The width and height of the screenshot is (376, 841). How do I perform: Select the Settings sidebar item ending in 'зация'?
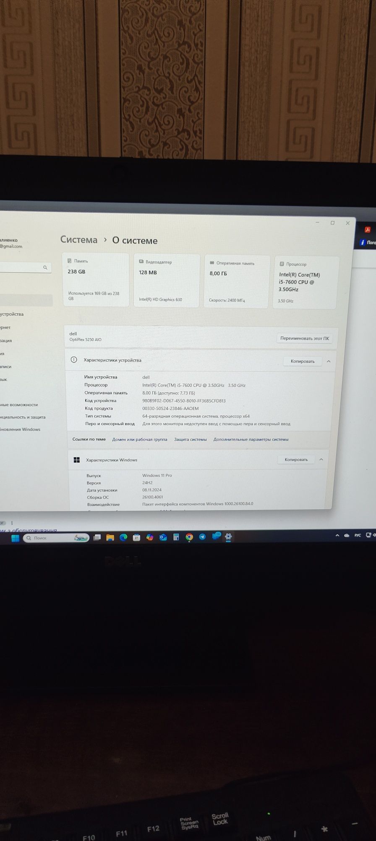pyautogui.click(x=6, y=341)
